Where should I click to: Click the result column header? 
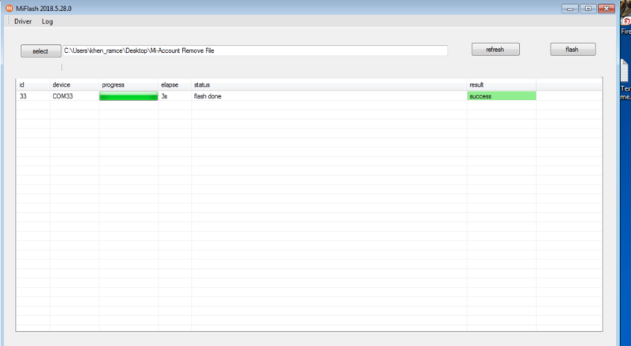pyautogui.click(x=502, y=85)
